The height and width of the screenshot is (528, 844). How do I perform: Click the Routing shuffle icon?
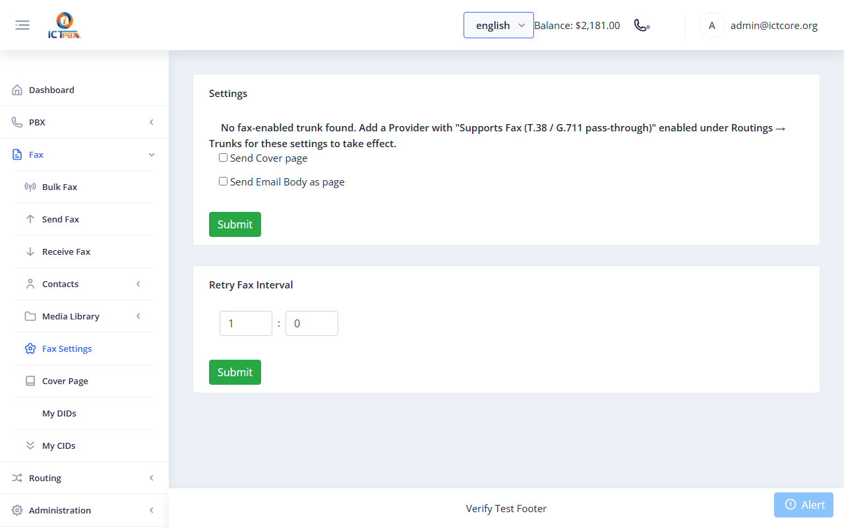(x=17, y=478)
